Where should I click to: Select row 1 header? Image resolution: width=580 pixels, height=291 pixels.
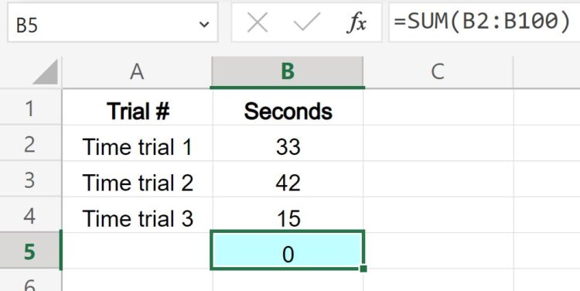(x=31, y=107)
